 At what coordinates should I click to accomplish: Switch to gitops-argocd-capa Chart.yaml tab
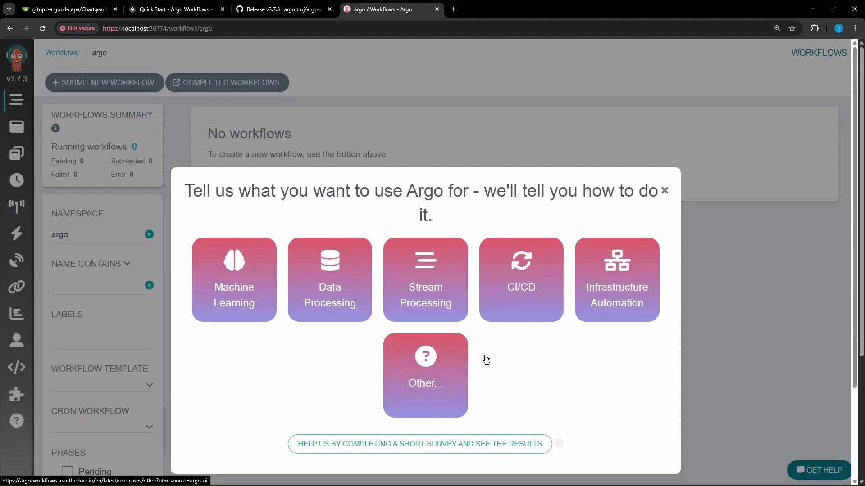click(x=70, y=9)
